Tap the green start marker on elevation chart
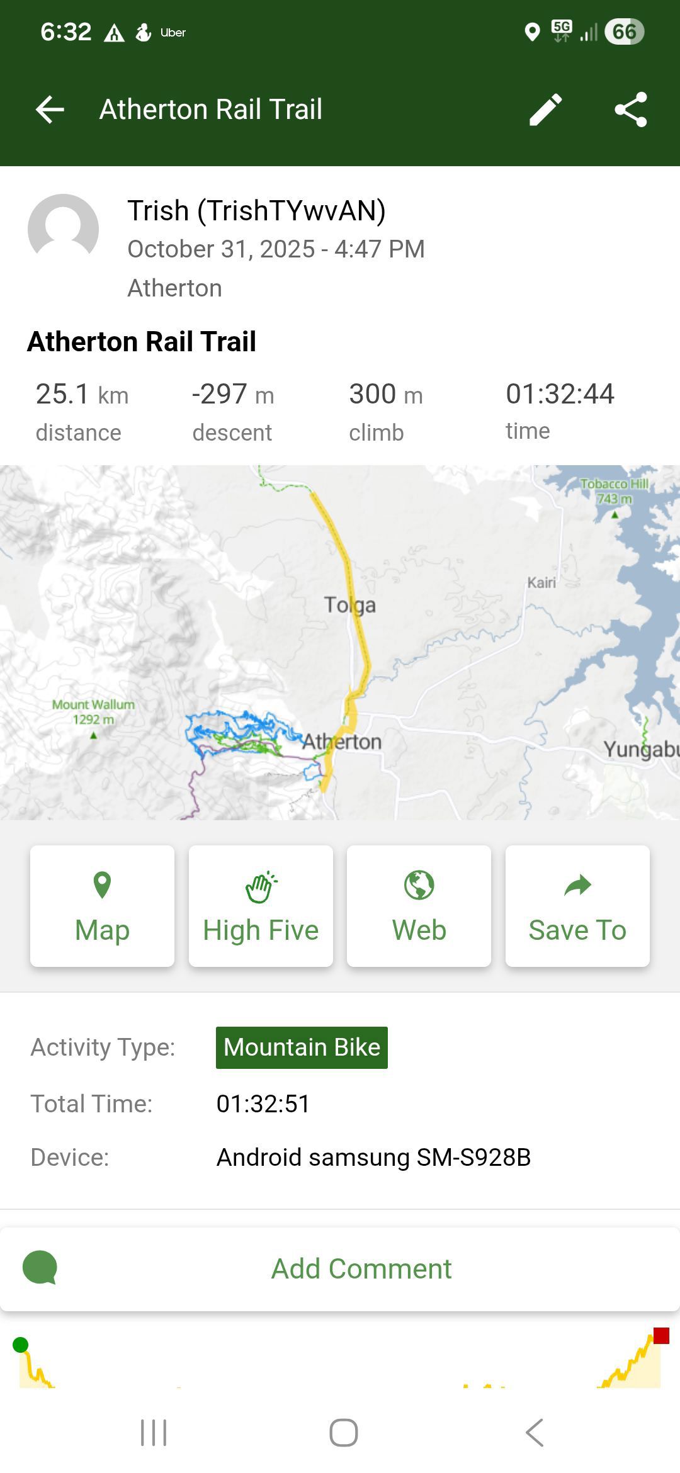 (x=21, y=1345)
